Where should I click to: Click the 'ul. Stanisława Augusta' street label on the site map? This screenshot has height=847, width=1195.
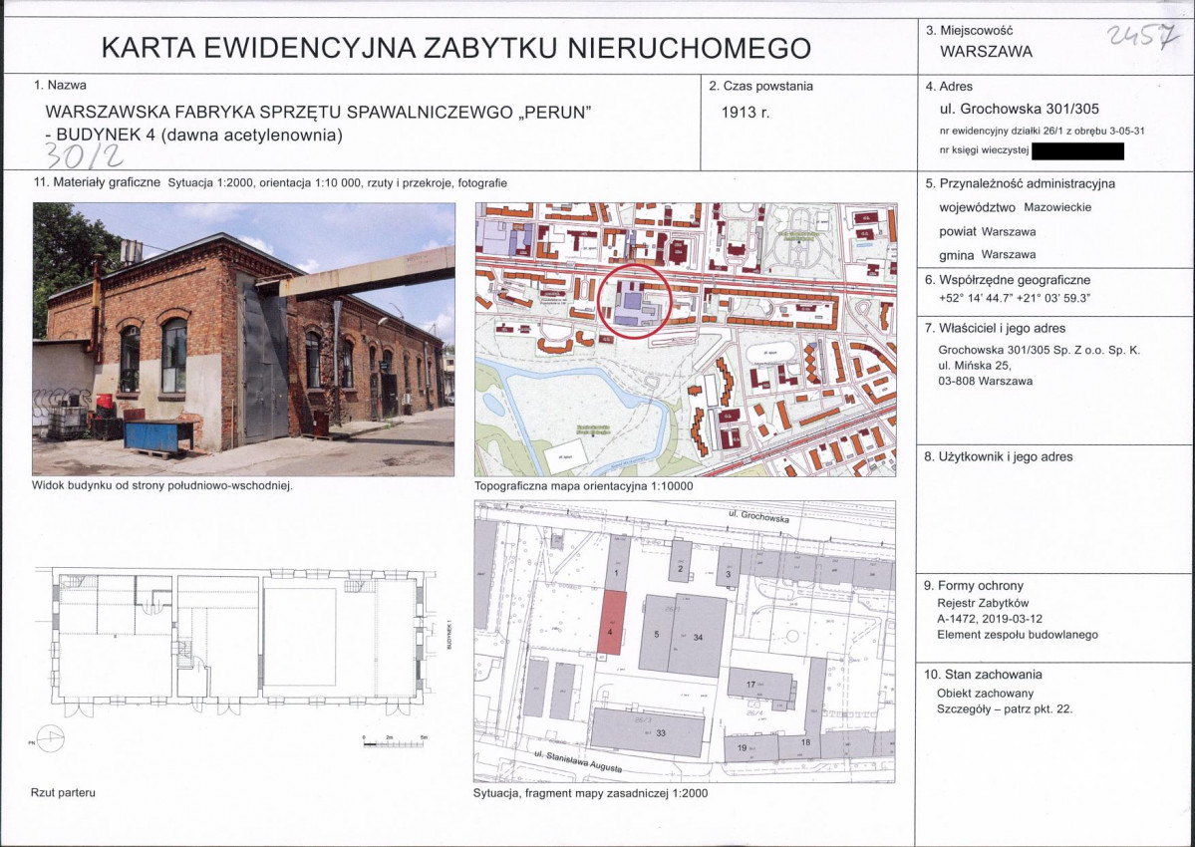click(x=578, y=761)
